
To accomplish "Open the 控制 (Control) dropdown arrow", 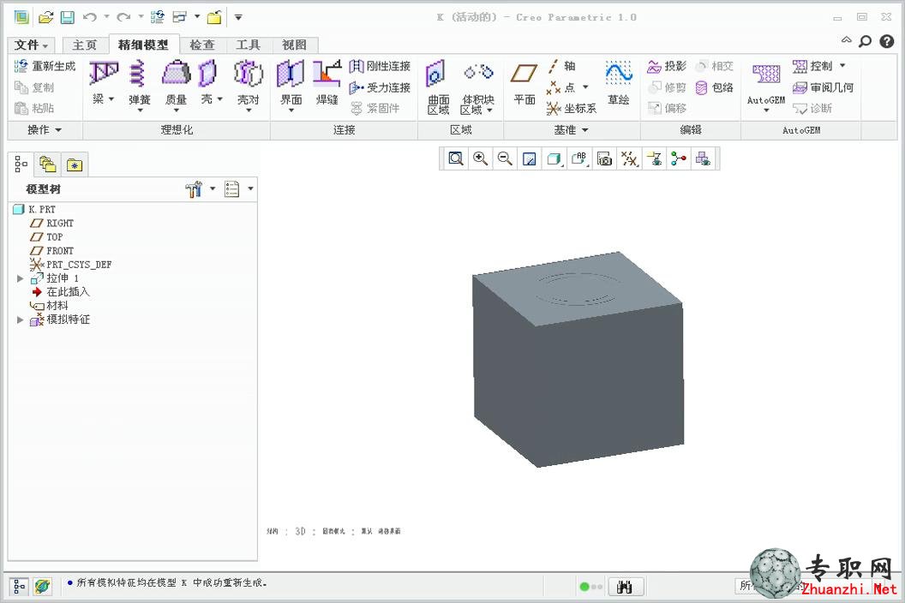I will point(842,66).
